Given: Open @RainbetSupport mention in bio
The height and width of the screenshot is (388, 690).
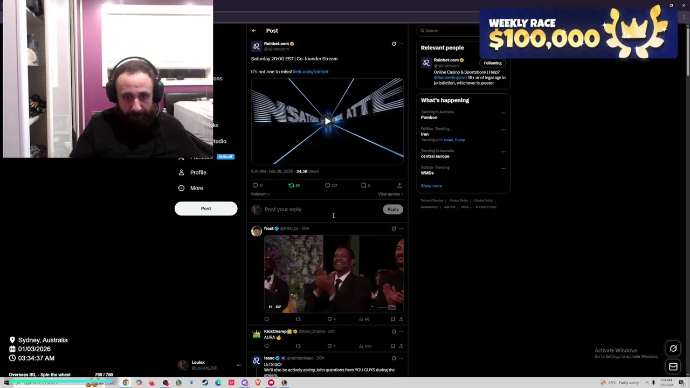Looking at the screenshot, I should 450,78.
